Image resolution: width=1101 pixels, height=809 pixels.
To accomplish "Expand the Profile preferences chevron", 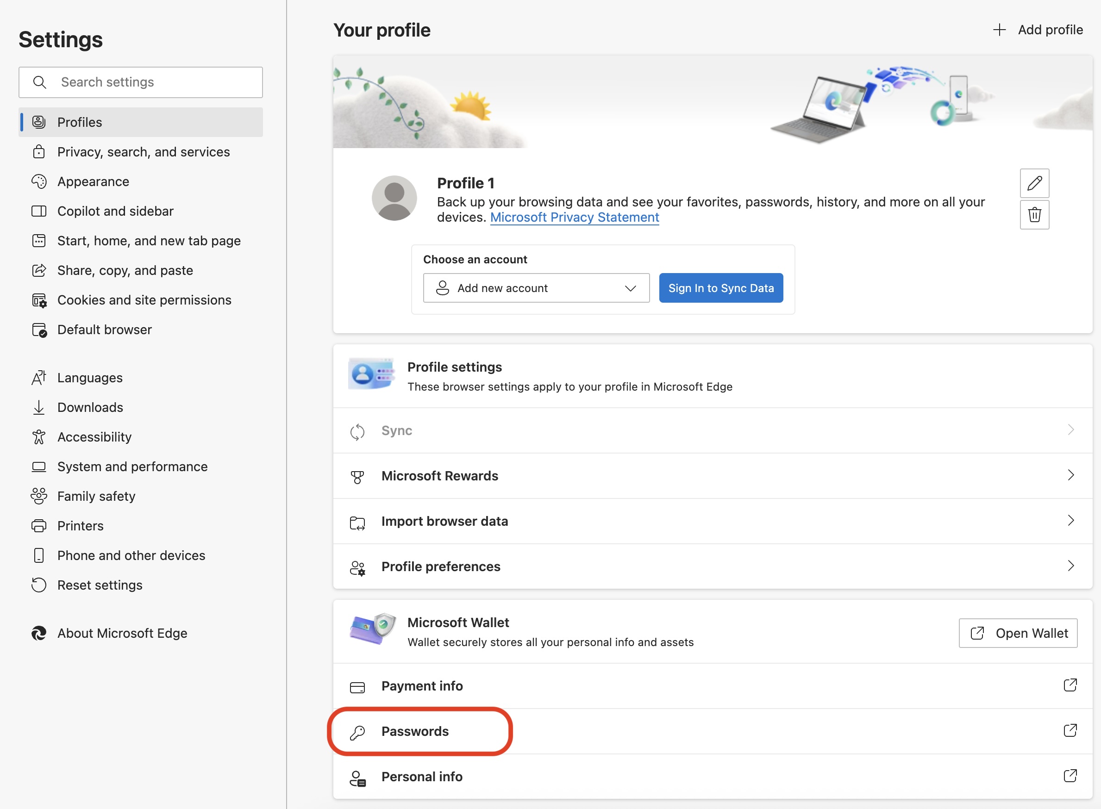I will point(1071,566).
